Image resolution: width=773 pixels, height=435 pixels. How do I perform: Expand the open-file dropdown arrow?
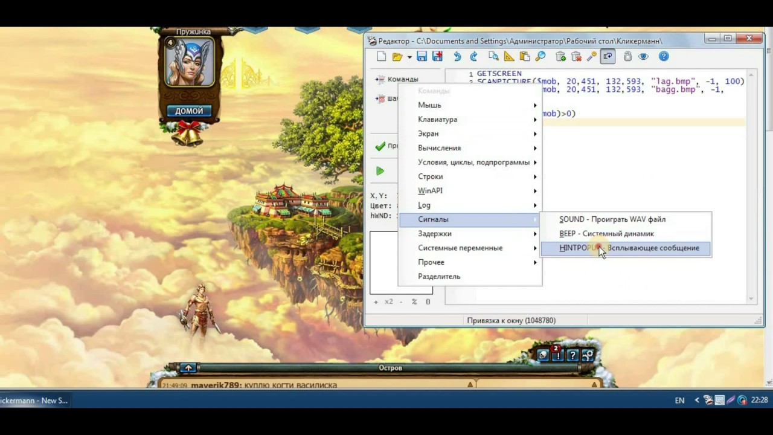click(409, 57)
